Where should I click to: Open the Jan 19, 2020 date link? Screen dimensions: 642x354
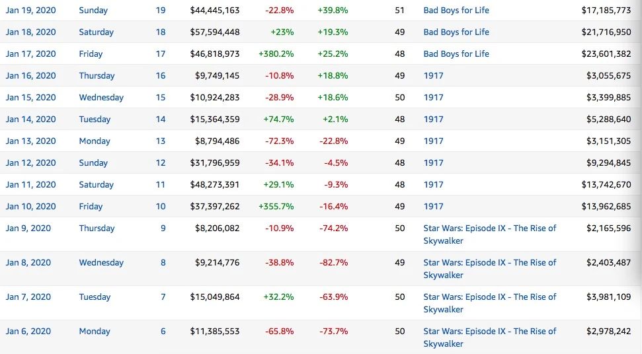(31, 11)
